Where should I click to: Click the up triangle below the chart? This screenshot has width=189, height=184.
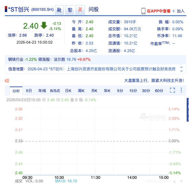pyautogui.click(x=175, y=181)
